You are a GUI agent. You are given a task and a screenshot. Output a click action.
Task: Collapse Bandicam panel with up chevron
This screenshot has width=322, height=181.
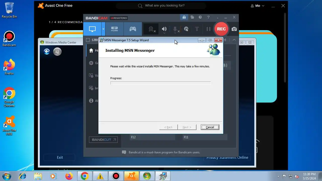pyautogui.click(x=234, y=40)
